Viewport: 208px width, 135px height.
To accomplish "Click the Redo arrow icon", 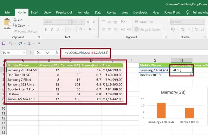I will tap(20, 43).
